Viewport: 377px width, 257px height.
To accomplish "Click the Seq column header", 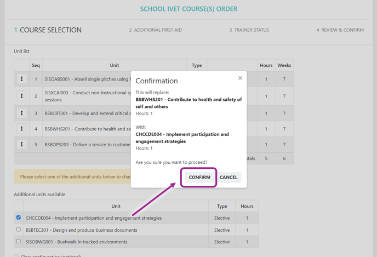I will point(36,65).
